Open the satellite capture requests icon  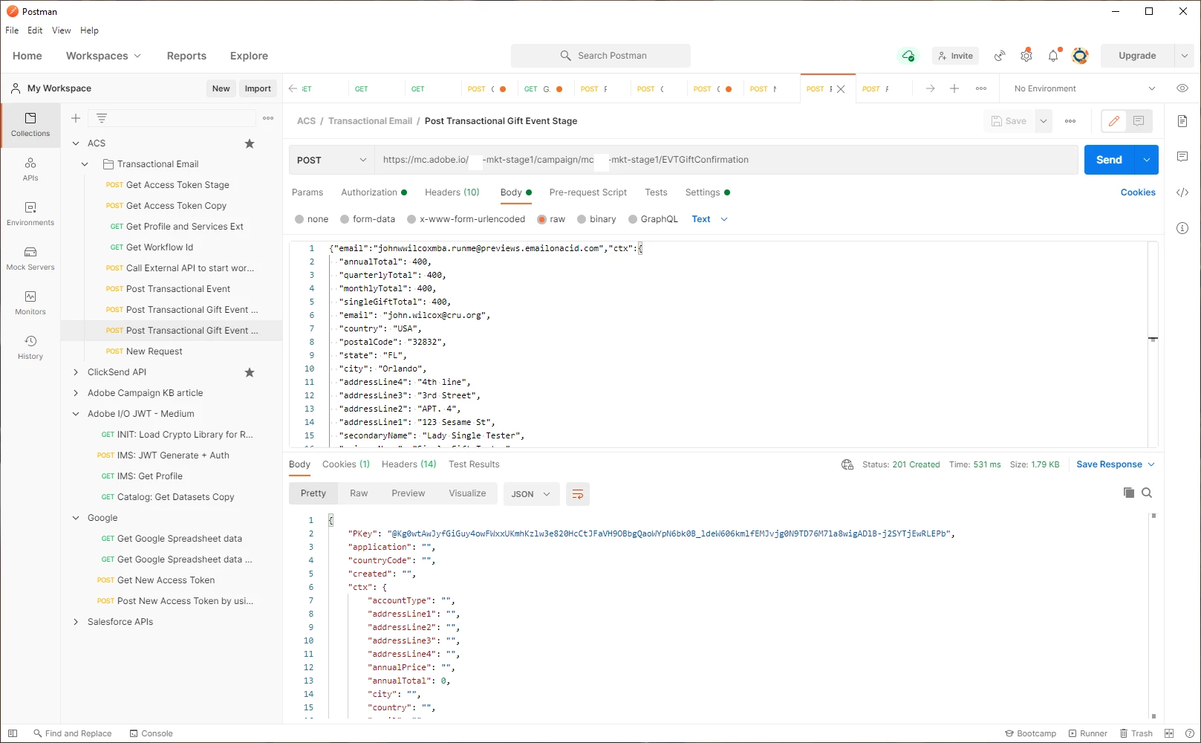pyautogui.click(x=1000, y=56)
